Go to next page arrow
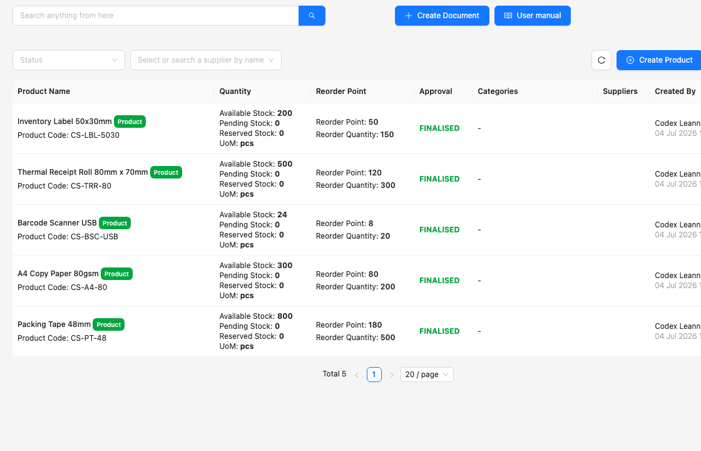The image size is (701, 451). pyautogui.click(x=392, y=375)
